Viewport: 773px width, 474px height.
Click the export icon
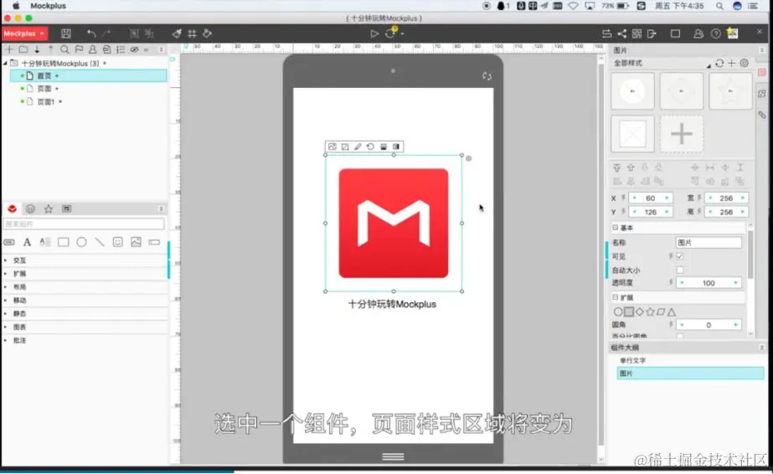click(652, 33)
